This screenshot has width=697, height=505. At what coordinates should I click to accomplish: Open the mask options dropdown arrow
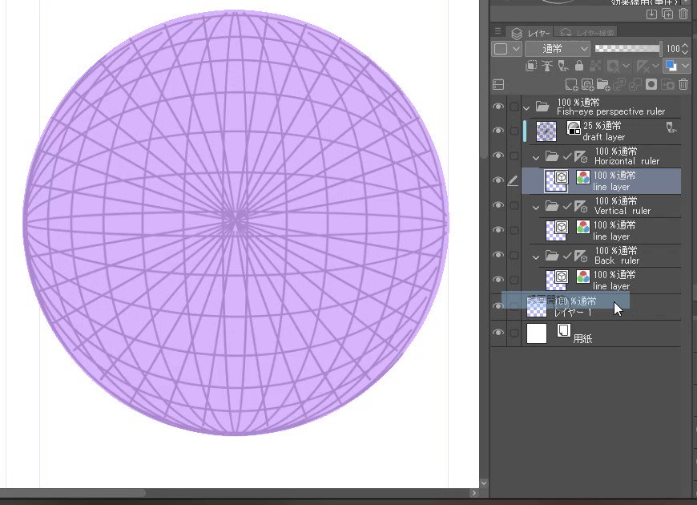[626, 67]
